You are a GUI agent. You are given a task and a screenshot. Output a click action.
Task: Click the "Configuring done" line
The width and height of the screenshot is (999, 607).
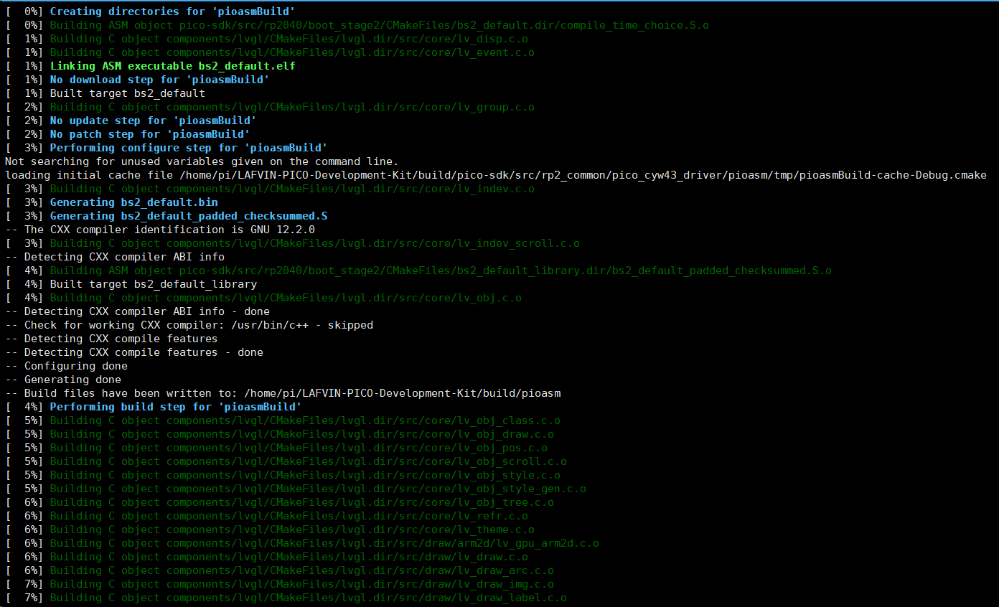coord(66,366)
